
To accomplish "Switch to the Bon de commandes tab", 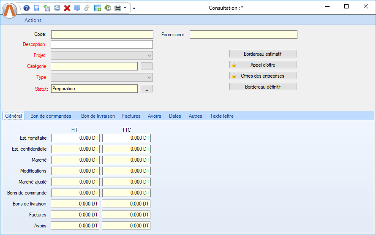I will click(x=51, y=116).
